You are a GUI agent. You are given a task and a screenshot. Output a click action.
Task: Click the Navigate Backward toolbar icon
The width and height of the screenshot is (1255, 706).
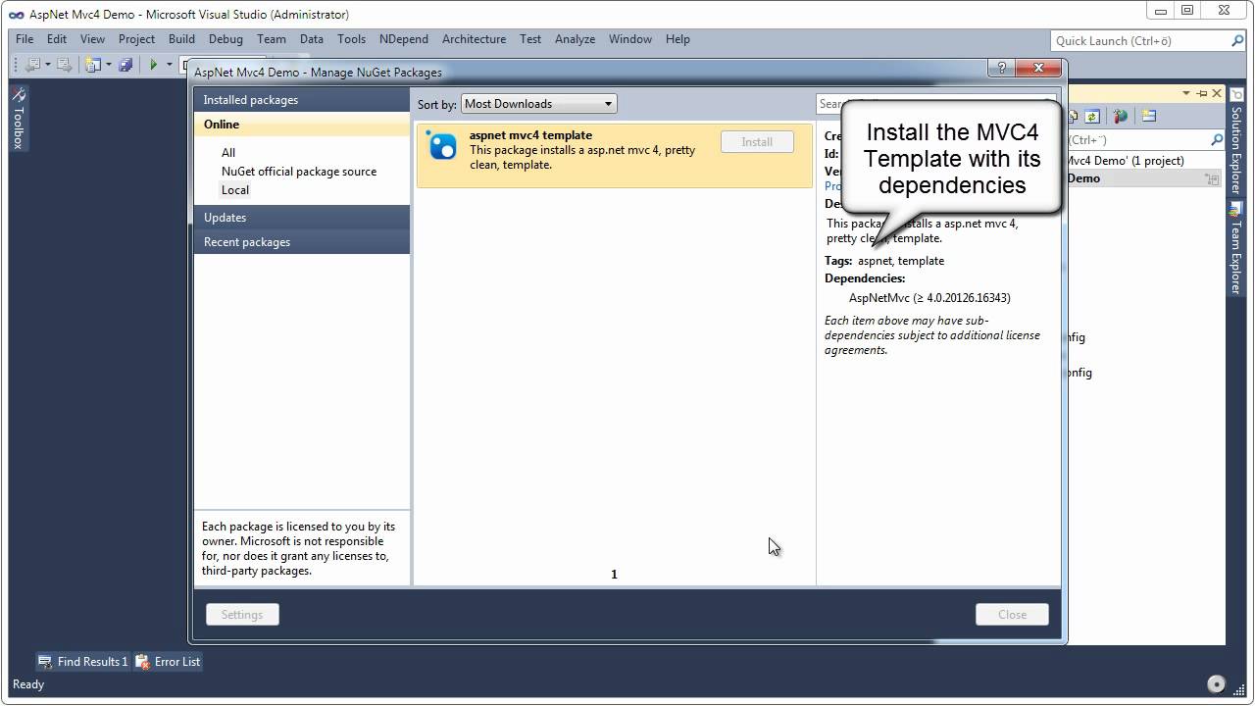click(x=32, y=65)
